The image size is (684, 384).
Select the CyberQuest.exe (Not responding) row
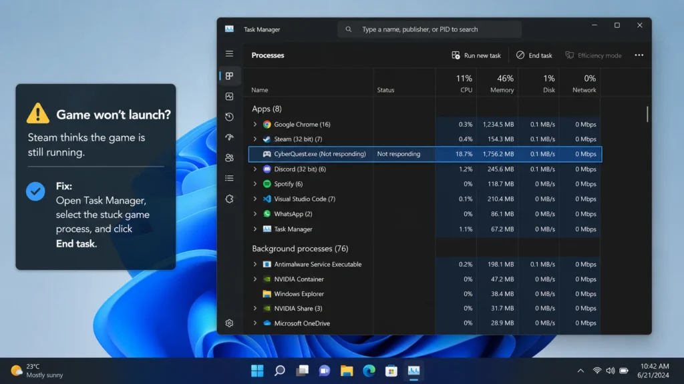425,154
